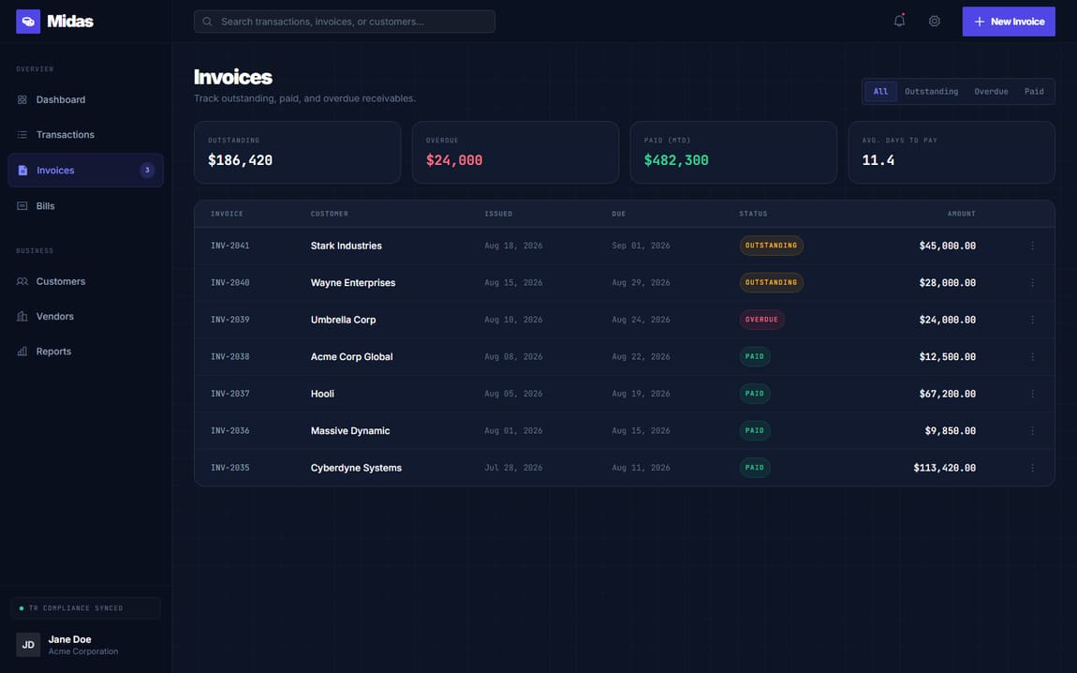Open Reports in sidebar

[86, 351]
